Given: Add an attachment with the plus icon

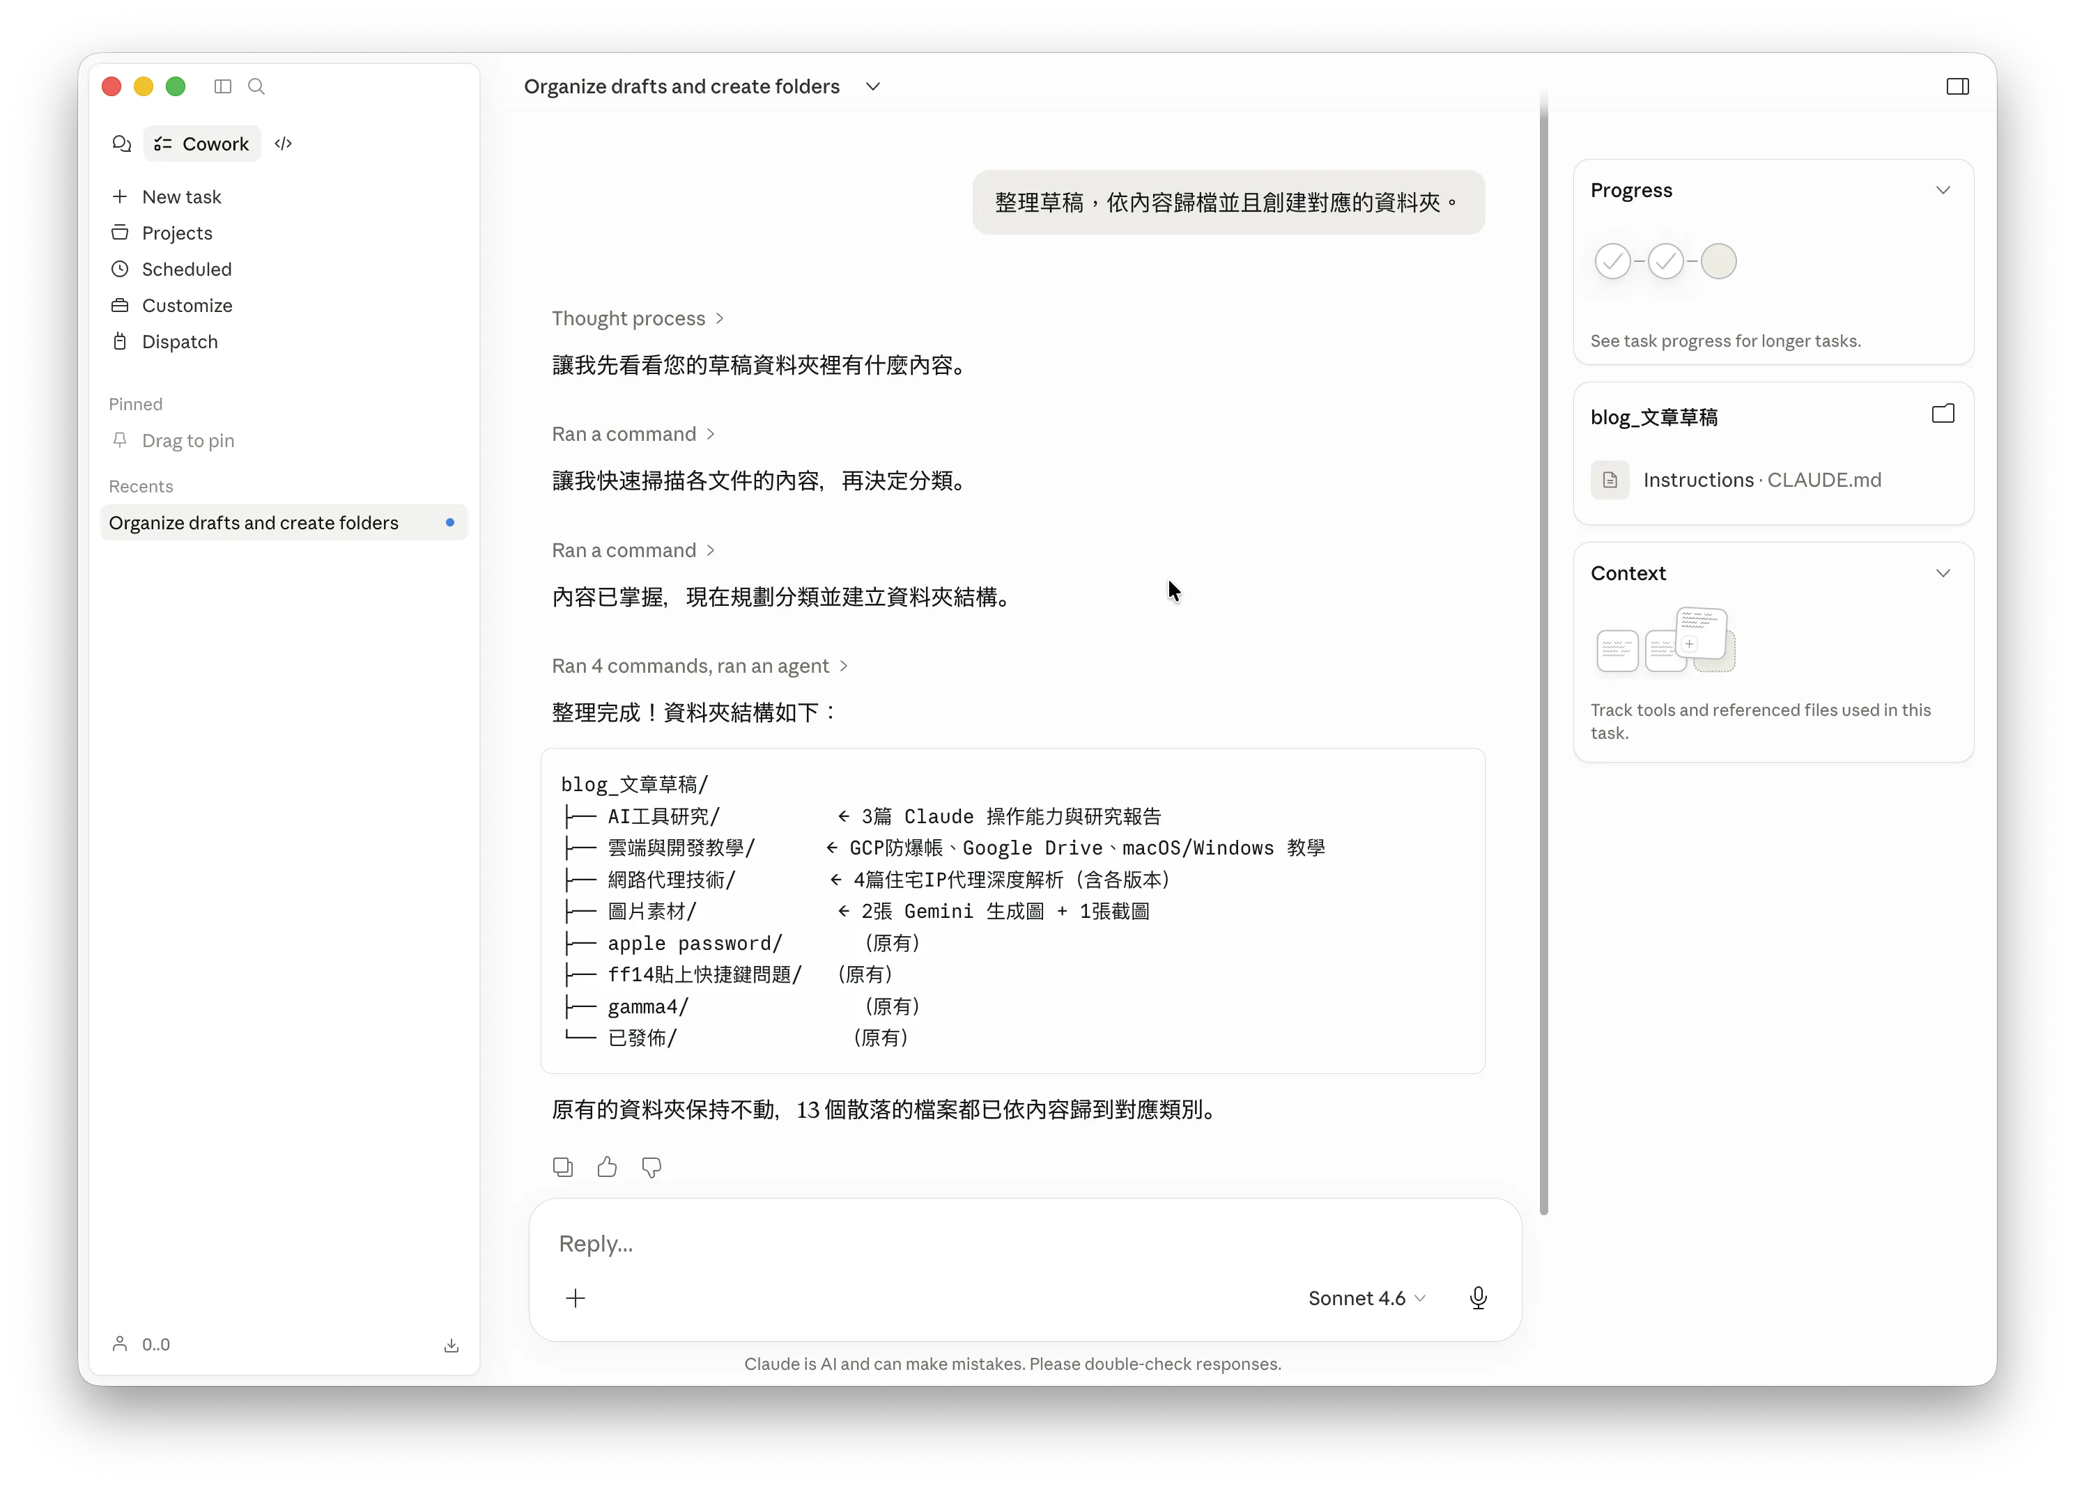Looking at the screenshot, I should pos(576,1298).
